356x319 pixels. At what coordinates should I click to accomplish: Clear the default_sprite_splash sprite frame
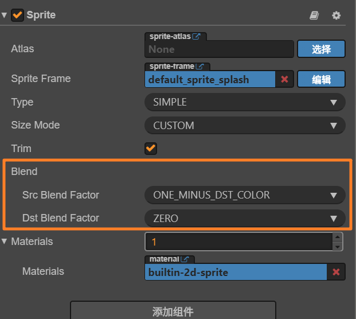[x=284, y=79]
